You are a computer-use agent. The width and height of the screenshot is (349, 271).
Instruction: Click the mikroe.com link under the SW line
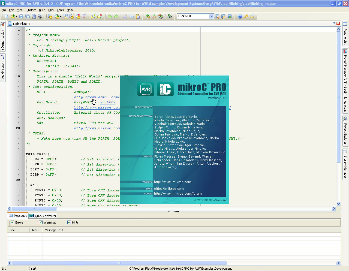(97, 128)
